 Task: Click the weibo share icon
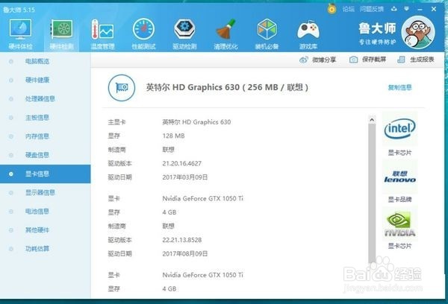tap(303, 60)
